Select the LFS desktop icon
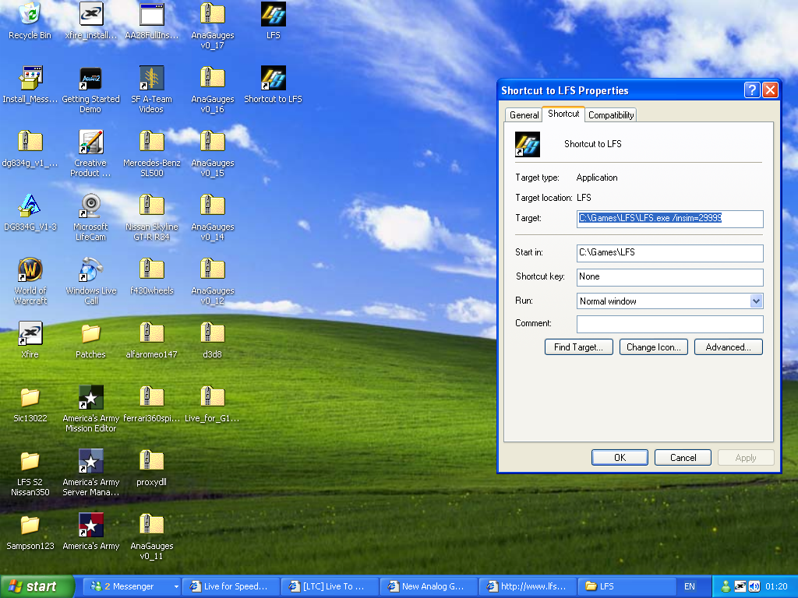Image resolution: width=798 pixels, height=598 pixels. pyautogui.click(x=274, y=20)
